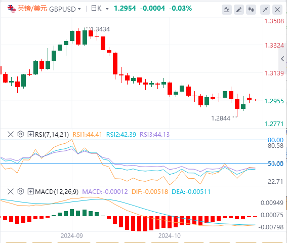
Task: Expand the side panel with the left chevron
Action: [x=282, y=59]
